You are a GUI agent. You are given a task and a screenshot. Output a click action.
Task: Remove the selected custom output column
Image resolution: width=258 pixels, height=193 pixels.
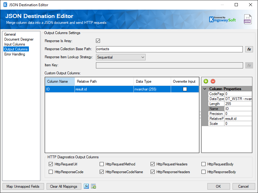[213, 81]
